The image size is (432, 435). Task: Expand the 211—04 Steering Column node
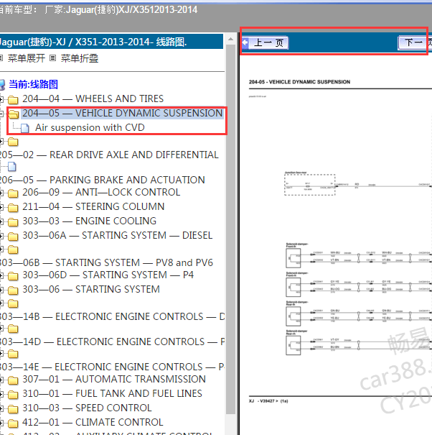click(x=1, y=207)
